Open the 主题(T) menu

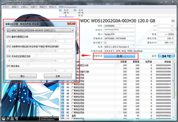point(34,7)
